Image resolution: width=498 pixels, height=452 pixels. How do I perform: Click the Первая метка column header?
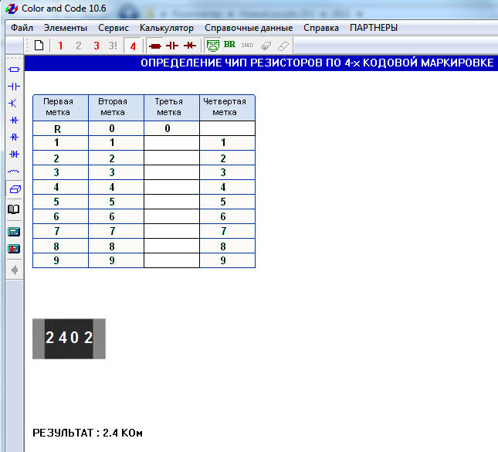(61, 107)
